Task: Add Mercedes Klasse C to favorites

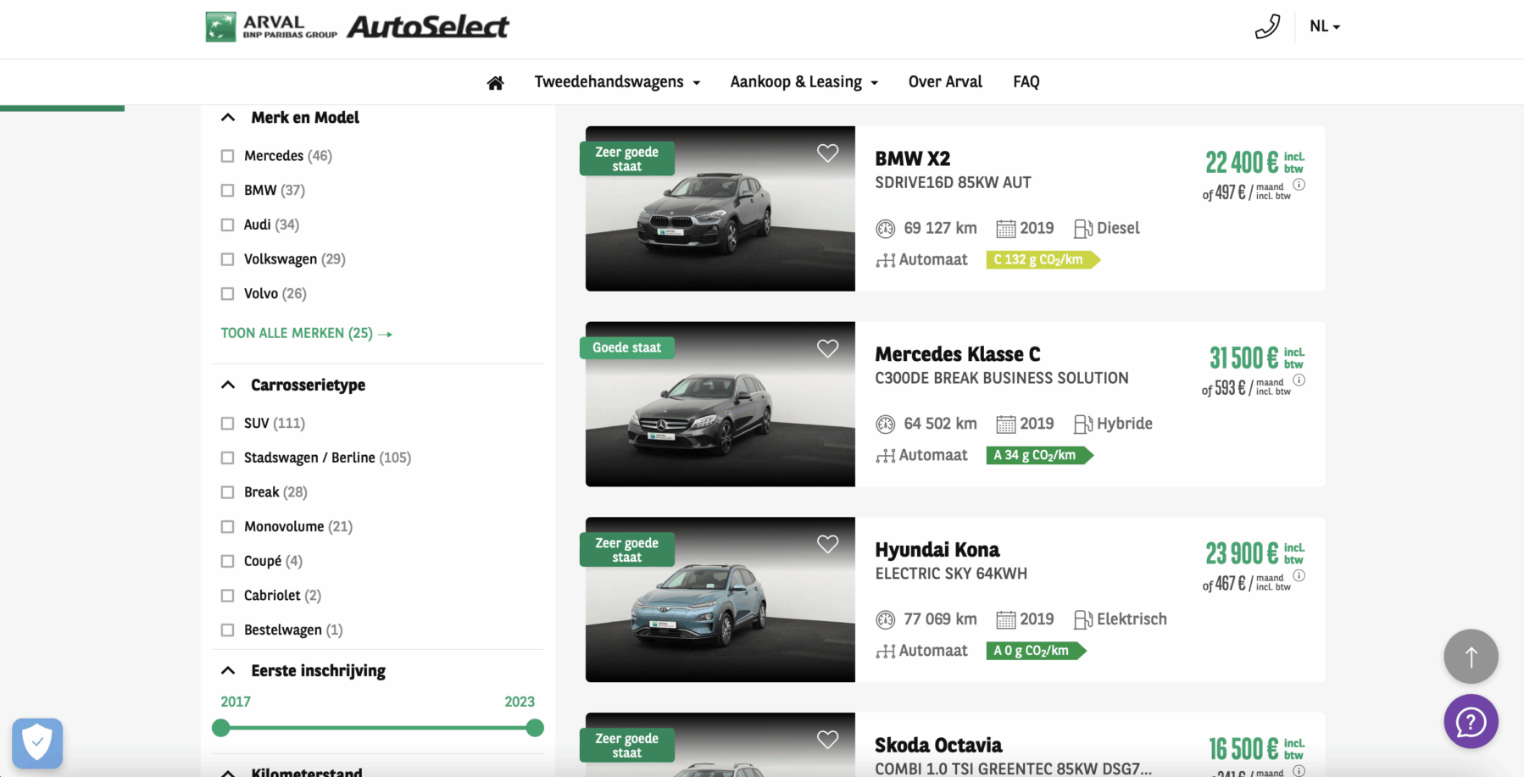Action: coord(827,348)
